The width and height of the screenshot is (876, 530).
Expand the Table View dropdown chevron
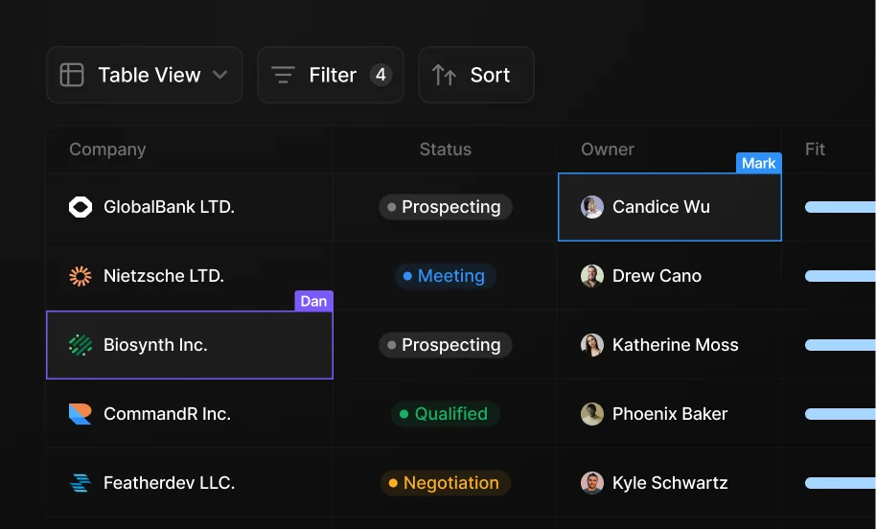tap(219, 75)
